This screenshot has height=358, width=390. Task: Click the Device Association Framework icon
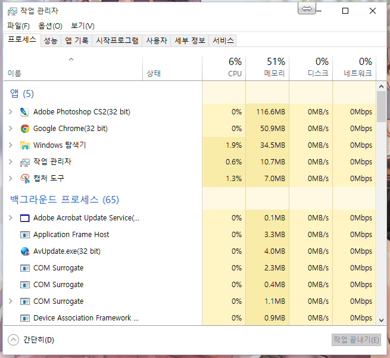[24, 318]
